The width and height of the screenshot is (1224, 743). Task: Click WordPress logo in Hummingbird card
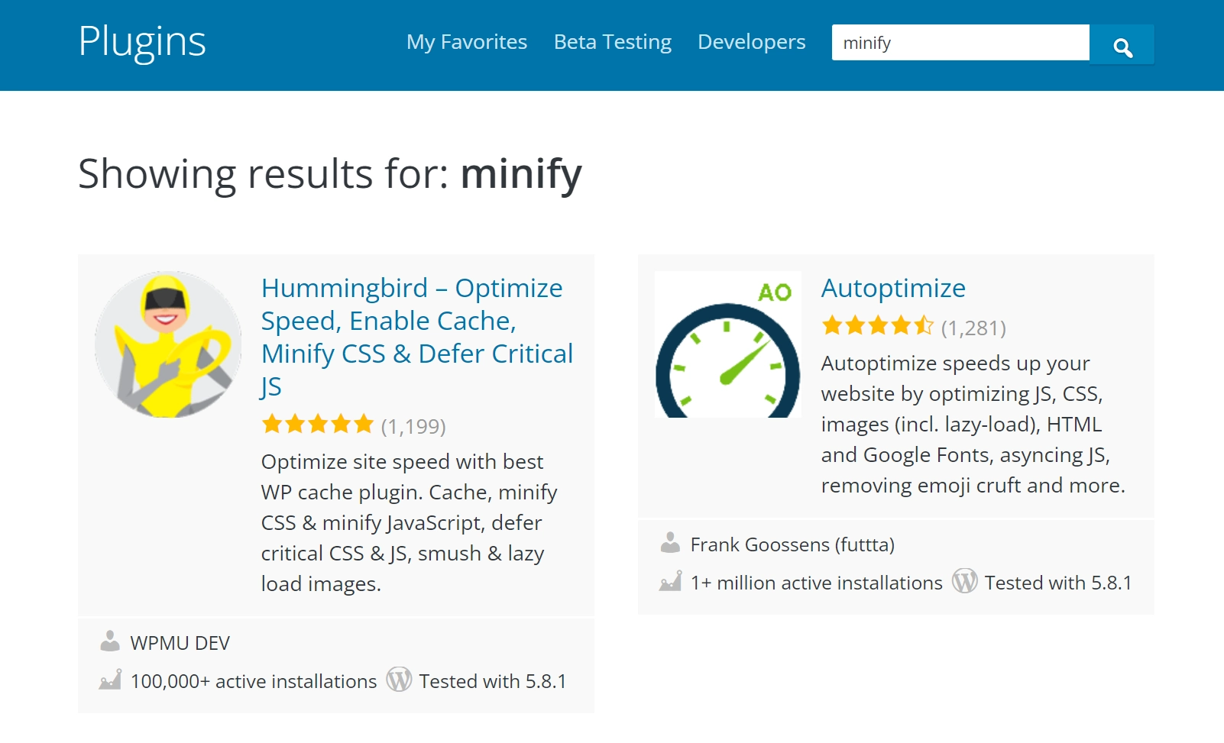click(399, 679)
